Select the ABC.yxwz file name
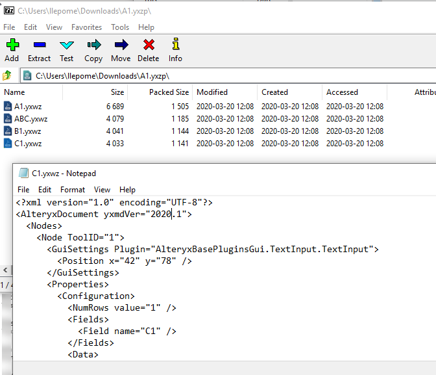Image resolution: width=436 pixels, height=375 pixels. 31,119
